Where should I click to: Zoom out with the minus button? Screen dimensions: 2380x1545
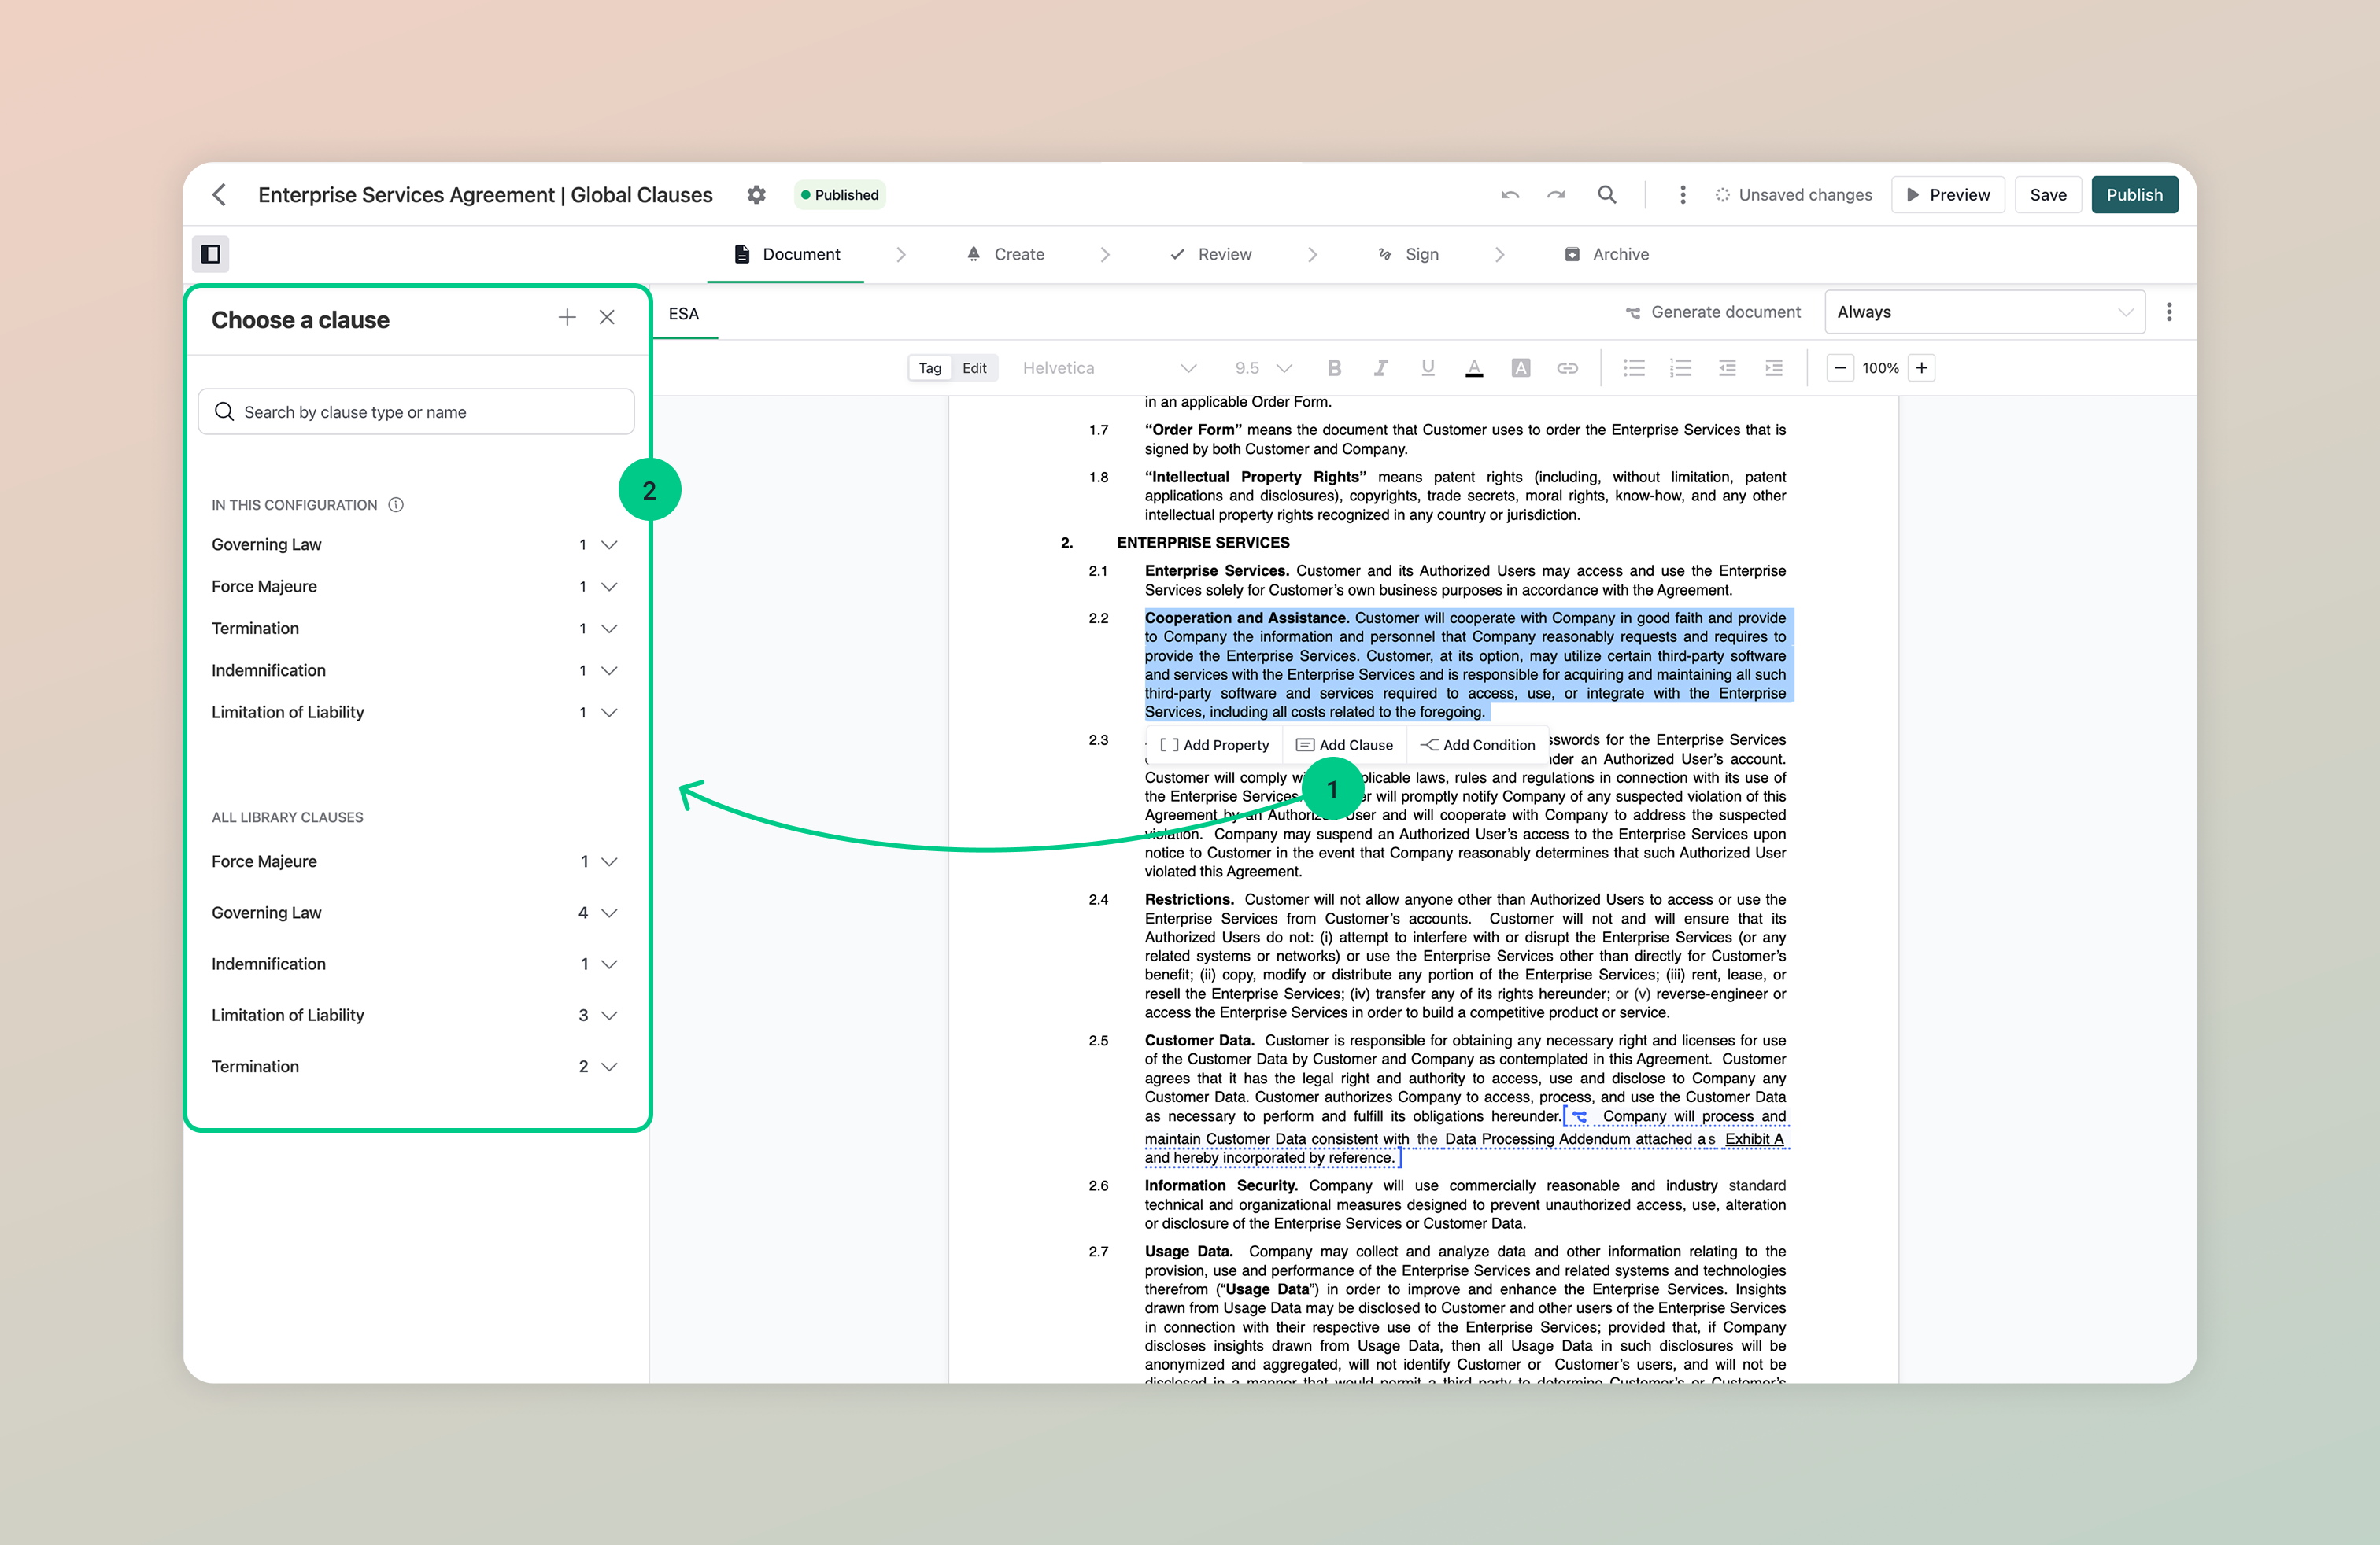click(1840, 367)
